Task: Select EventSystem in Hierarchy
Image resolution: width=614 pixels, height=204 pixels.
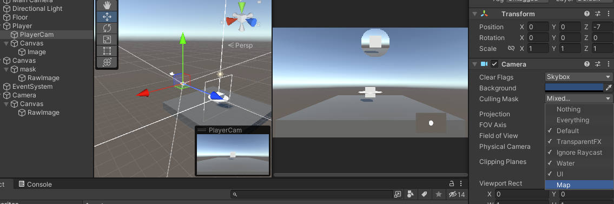Action: (x=32, y=87)
